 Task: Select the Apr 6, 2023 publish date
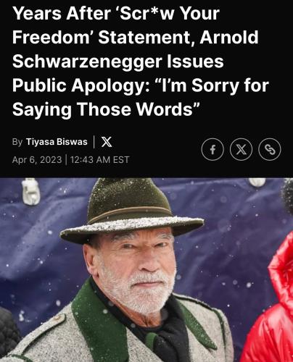coord(37,160)
